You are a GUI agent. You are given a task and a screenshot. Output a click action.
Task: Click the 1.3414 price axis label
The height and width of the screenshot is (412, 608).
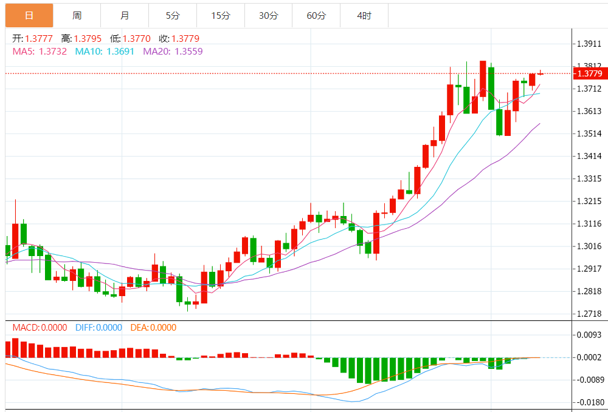pos(589,157)
